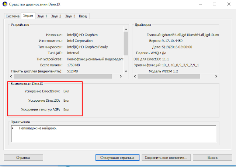Minimize the DirectX diagnostic window

(x=200, y=4)
